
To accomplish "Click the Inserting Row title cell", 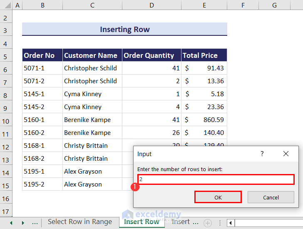I will click(x=124, y=30).
